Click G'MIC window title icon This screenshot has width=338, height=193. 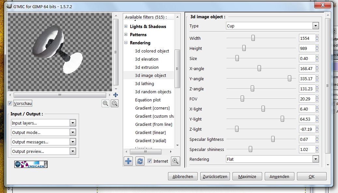click(x=9, y=6)
